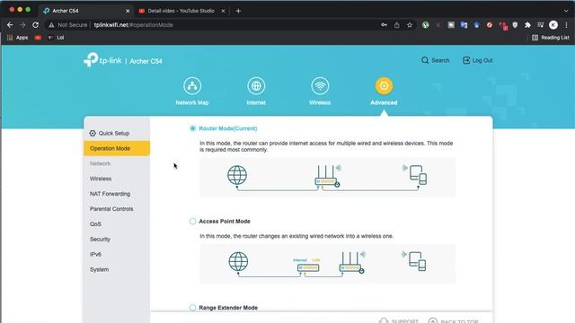Open Security in sidebar
The height and width of the screenshot is (323, 575).
pyautogui.click(x=100, y=240)
